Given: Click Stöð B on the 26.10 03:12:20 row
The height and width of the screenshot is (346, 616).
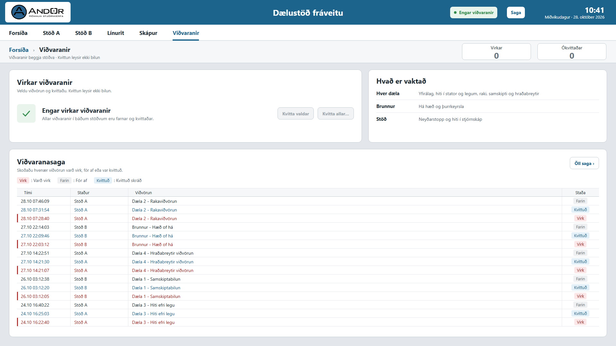Looking at the screenshot, I should click(81, 288).
